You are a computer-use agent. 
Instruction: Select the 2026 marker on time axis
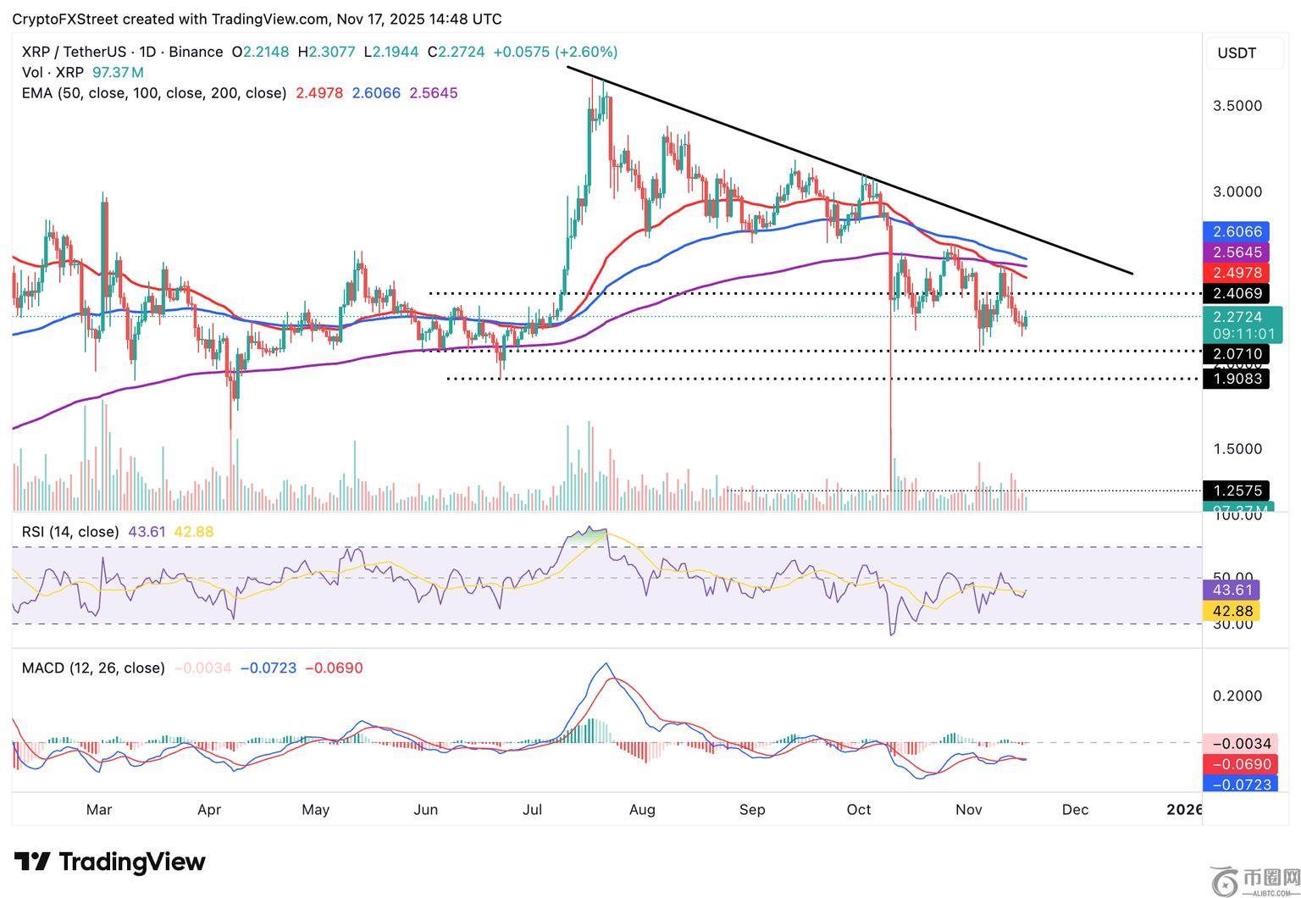pyautogui.click(x=1183, y=809)
